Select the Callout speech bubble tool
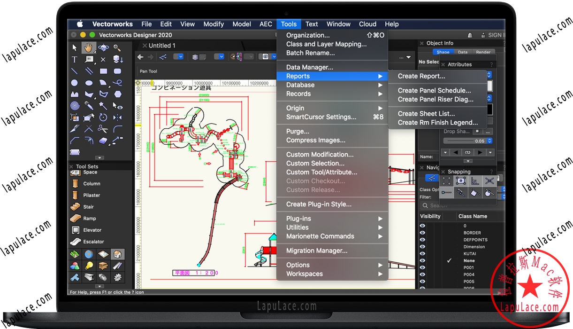The width and height of the screenshot is (573, 329). point(89,59)
